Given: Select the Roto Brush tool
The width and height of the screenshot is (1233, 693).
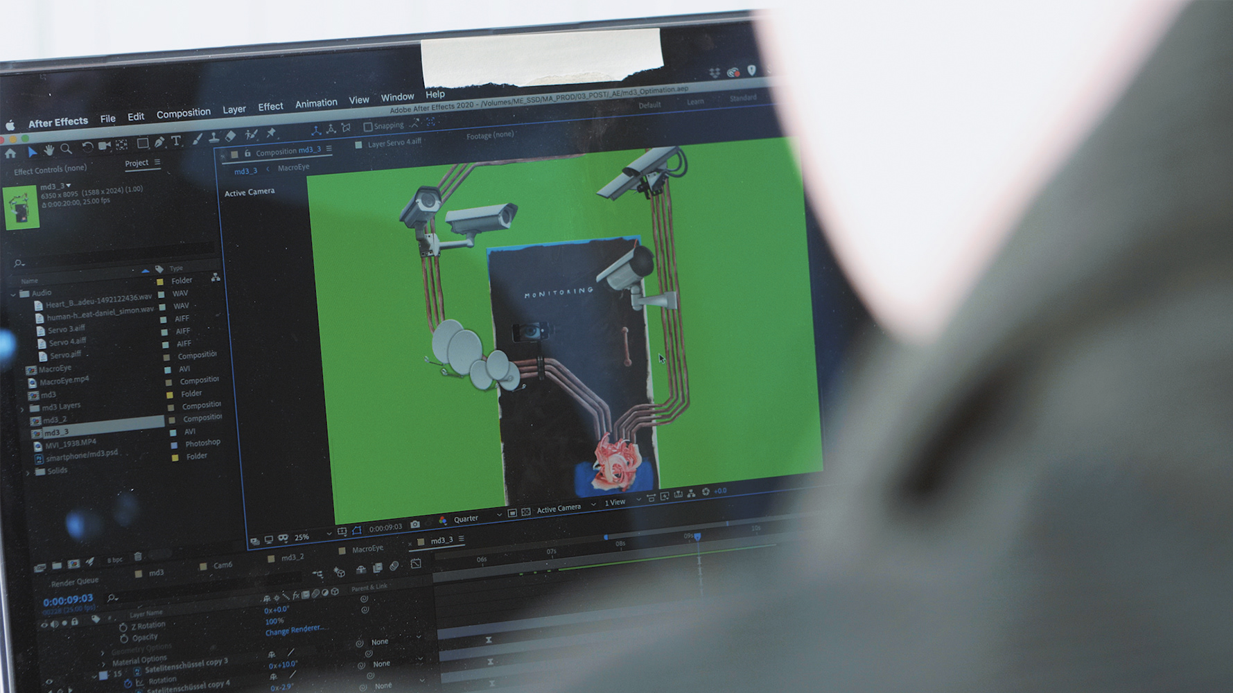Looking at the screenshot, I should click(x=251, y=134).
